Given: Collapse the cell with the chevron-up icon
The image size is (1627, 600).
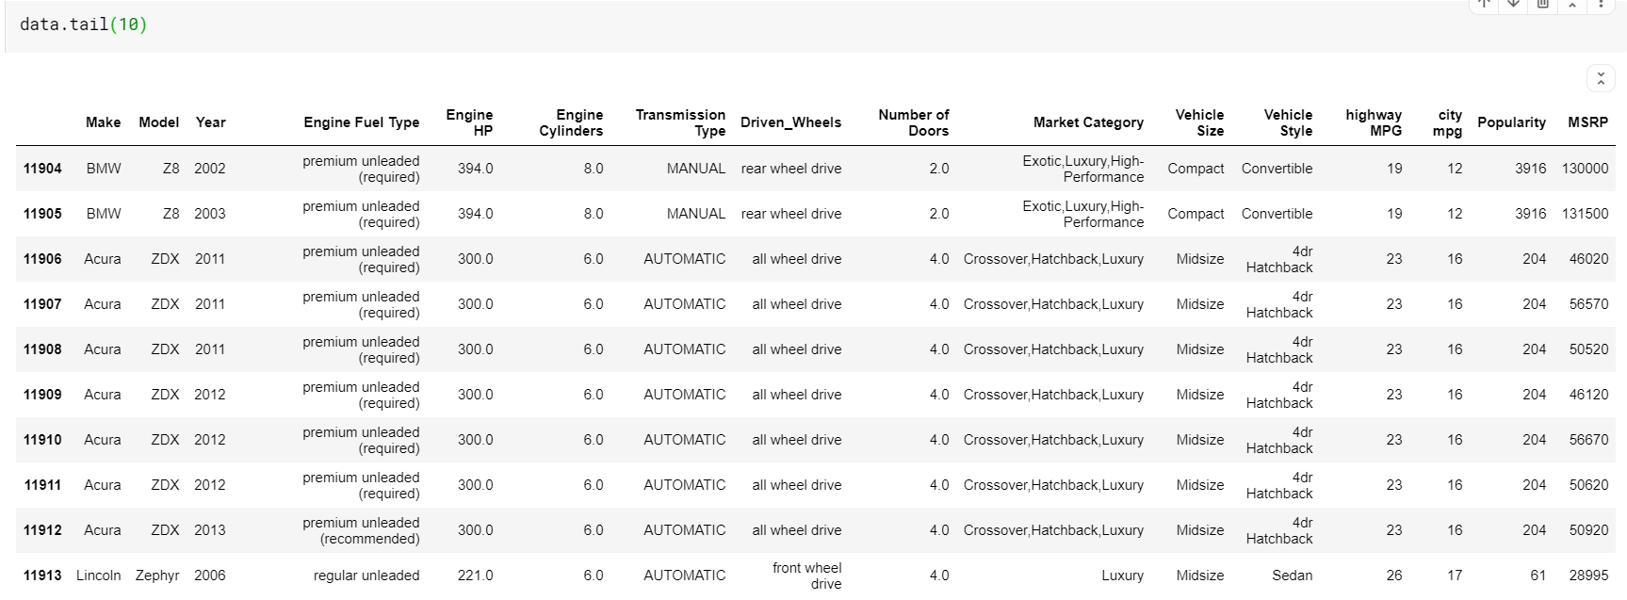Looking at the screenshot, I should point(1572,5).
